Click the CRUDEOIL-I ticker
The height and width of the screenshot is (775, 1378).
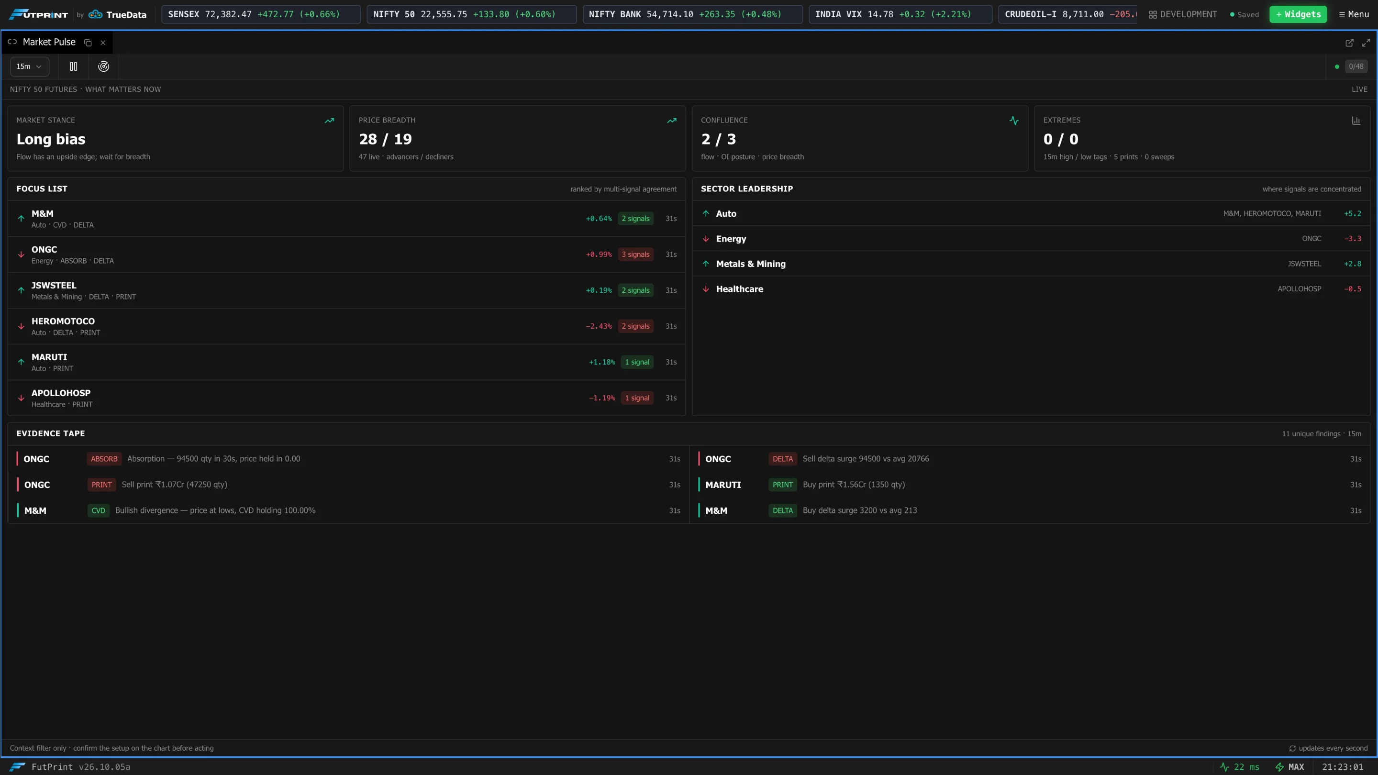tap(1067, 14)
